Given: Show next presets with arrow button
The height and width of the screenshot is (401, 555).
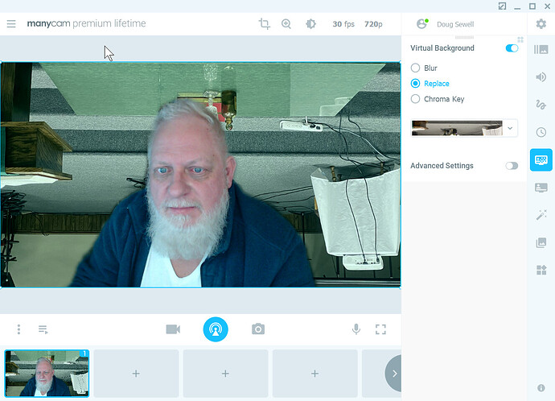Looking at the screenshot, I should (393, 374).
